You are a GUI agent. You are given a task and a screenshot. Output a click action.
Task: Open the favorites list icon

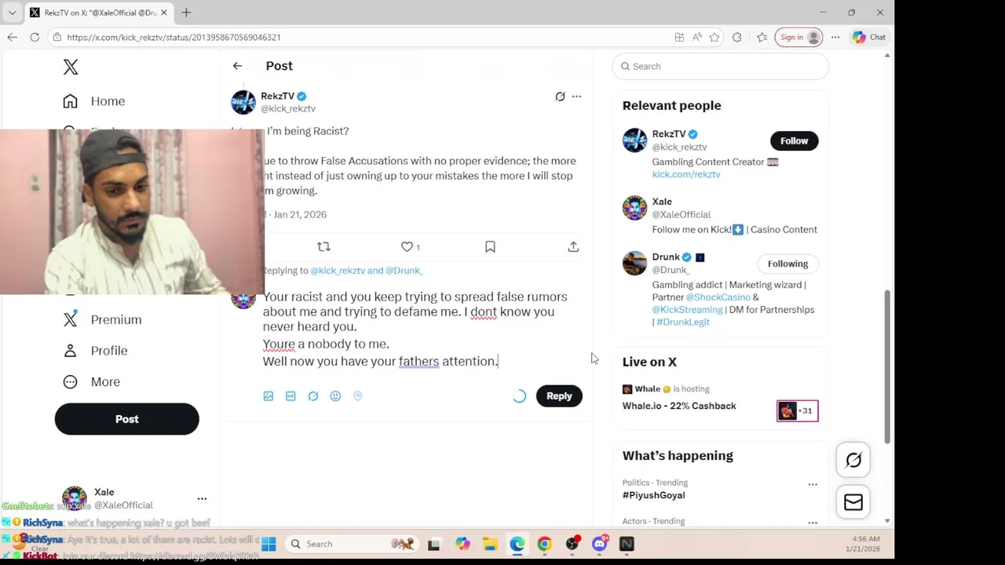coord(762,37)
